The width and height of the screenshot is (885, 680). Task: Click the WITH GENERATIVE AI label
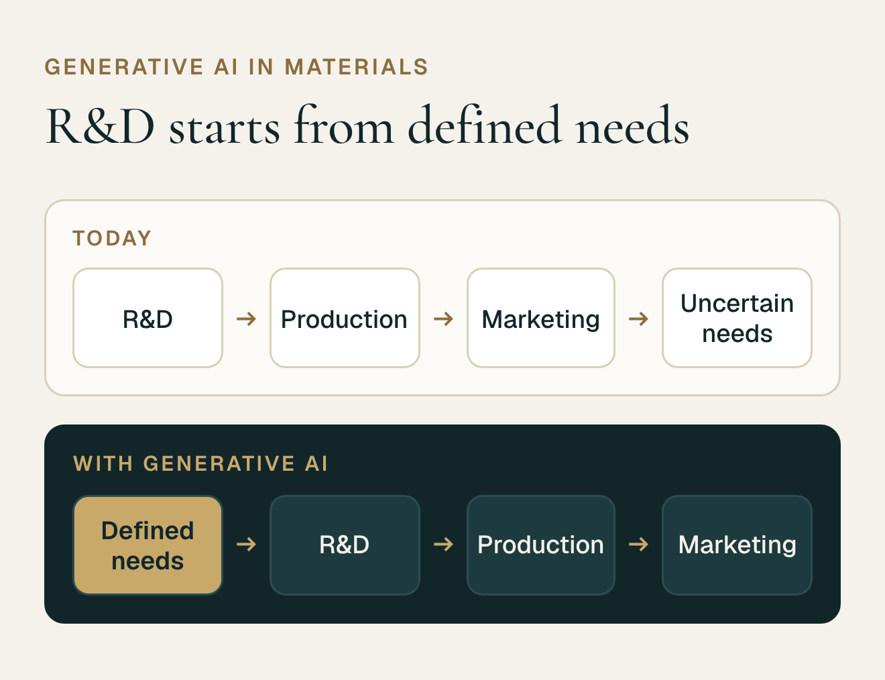(200, 463)
